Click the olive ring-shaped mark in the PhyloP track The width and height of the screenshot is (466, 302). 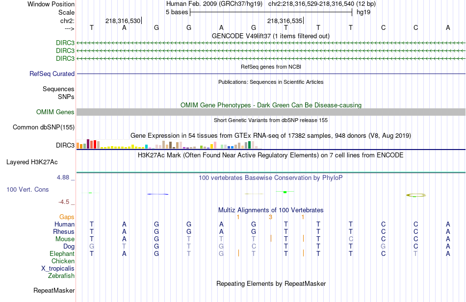(x=416, y=195)
